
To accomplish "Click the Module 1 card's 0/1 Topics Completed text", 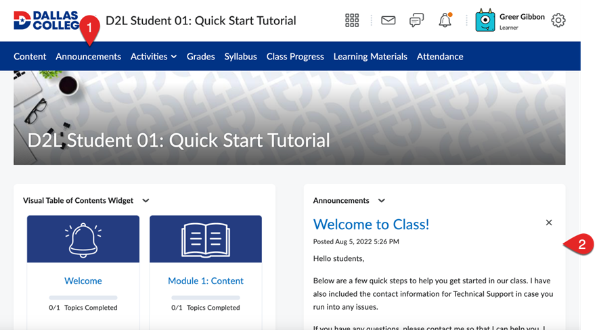I will pyautogui.click(x=206, y=308).
